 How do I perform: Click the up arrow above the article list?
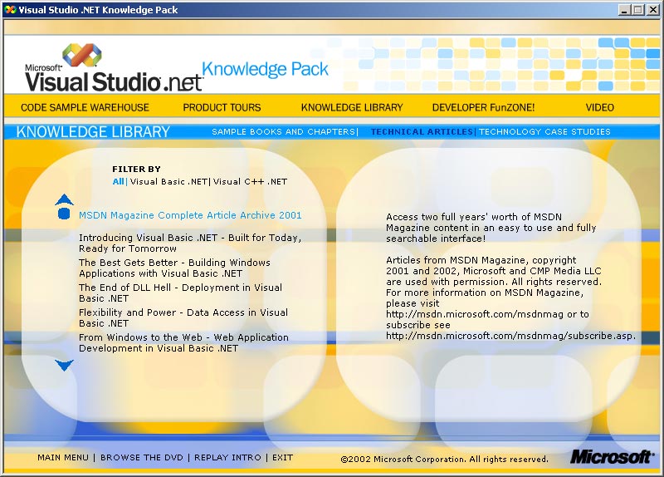click(x=65, y=199)
